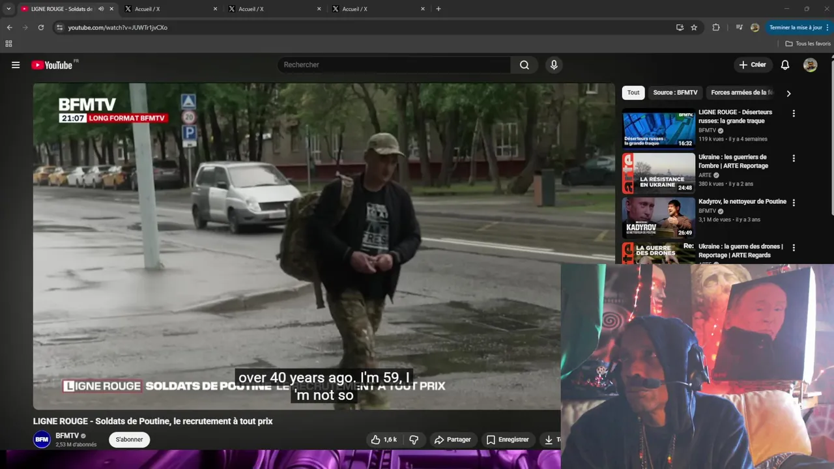The height and width of the screenshot is (469, 834).
Task: Close the second Accueil / X tab
Action: click(x=319, y=9)
